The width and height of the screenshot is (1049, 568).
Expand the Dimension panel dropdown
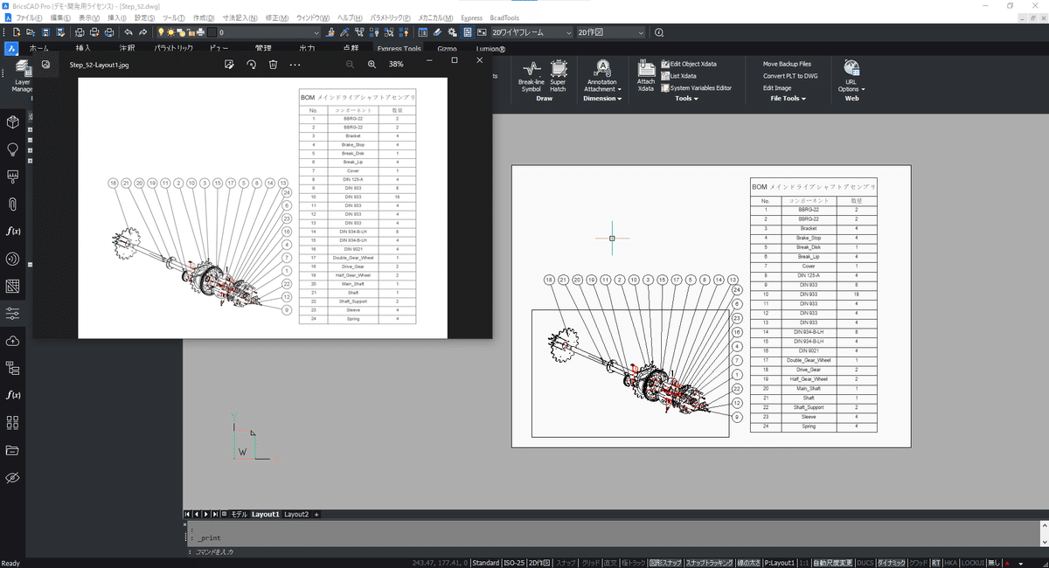pyautogui.click(x=602, y=99)
